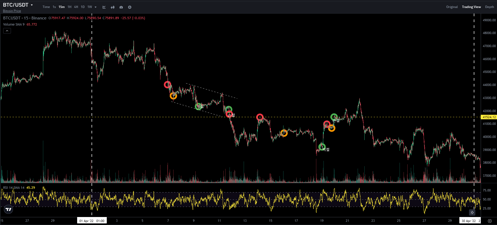Screen dimensions: 497x225
Task: Select the 4H interval
Action: point(76,7)
